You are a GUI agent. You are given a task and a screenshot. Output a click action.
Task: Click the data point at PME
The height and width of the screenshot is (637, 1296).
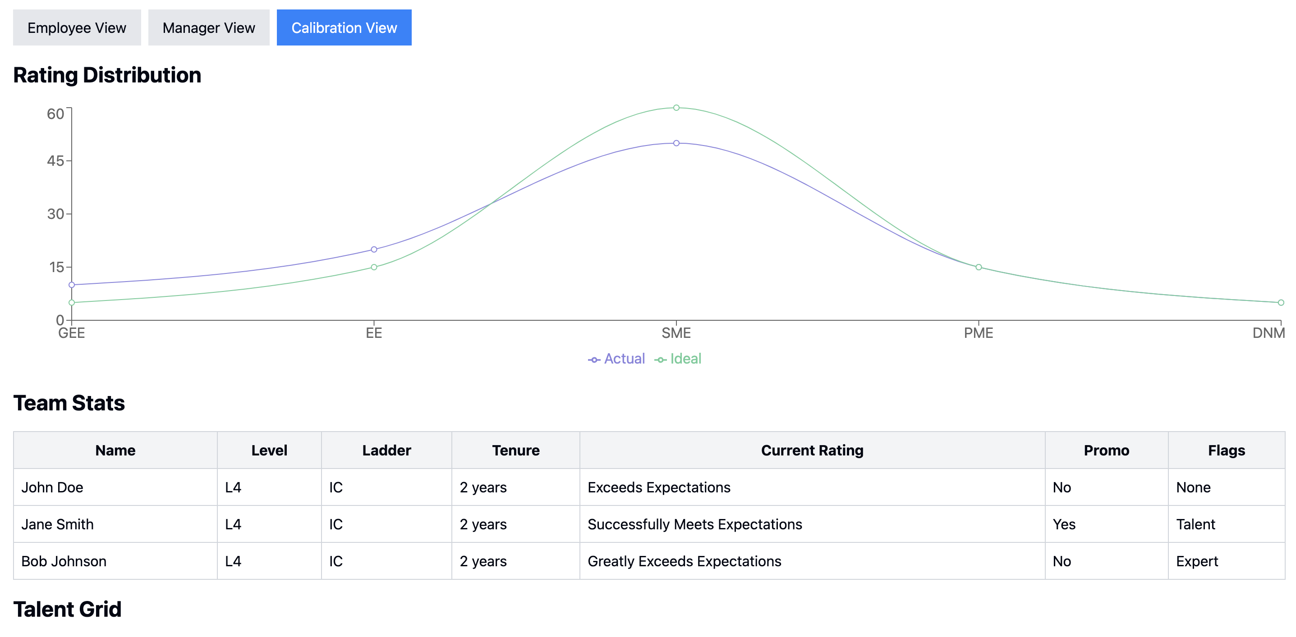(979, 267)
